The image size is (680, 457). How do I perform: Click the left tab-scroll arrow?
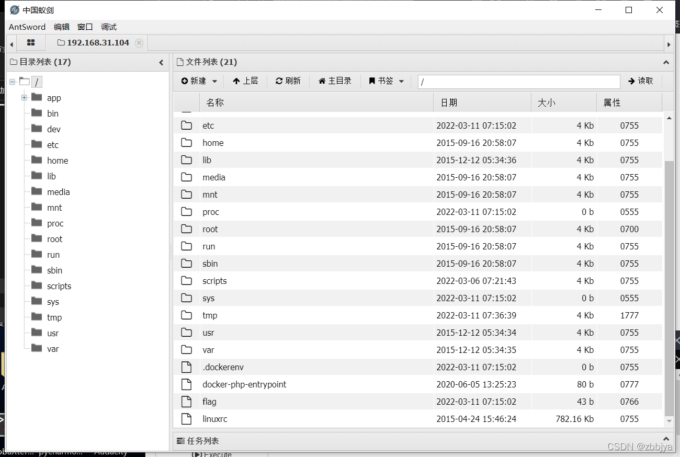(12, 44)
